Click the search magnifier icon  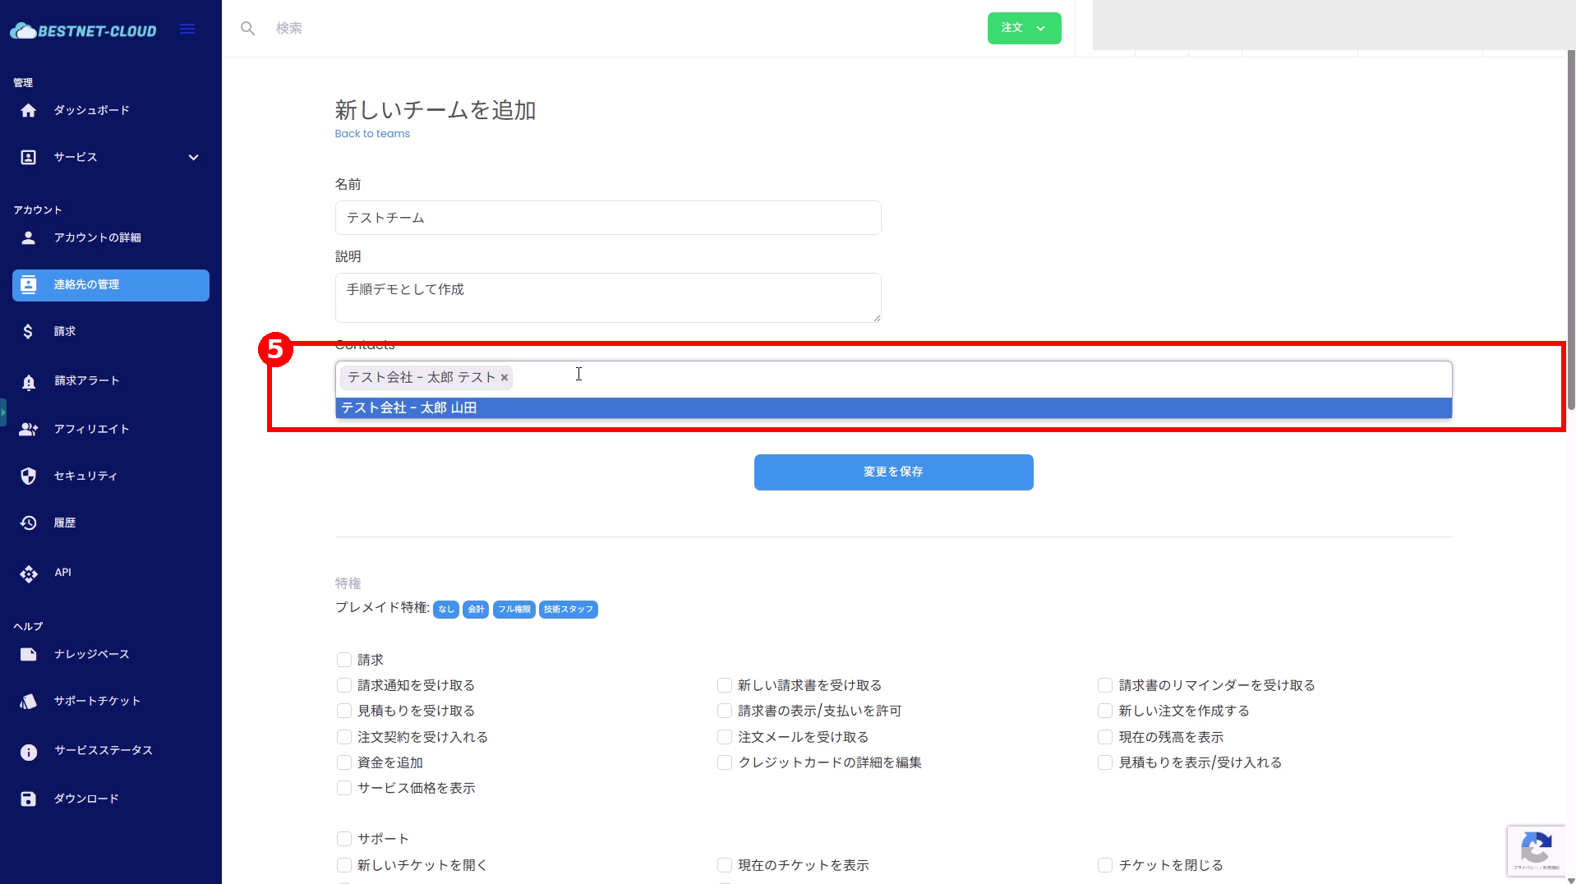tap(247, 29)
